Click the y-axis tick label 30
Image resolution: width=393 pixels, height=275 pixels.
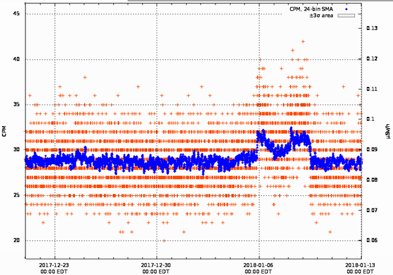tap(16, 150)
